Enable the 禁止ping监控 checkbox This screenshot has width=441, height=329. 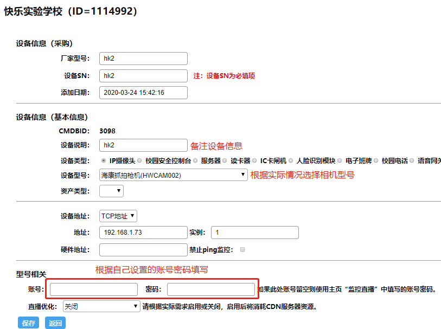[242, 250]
